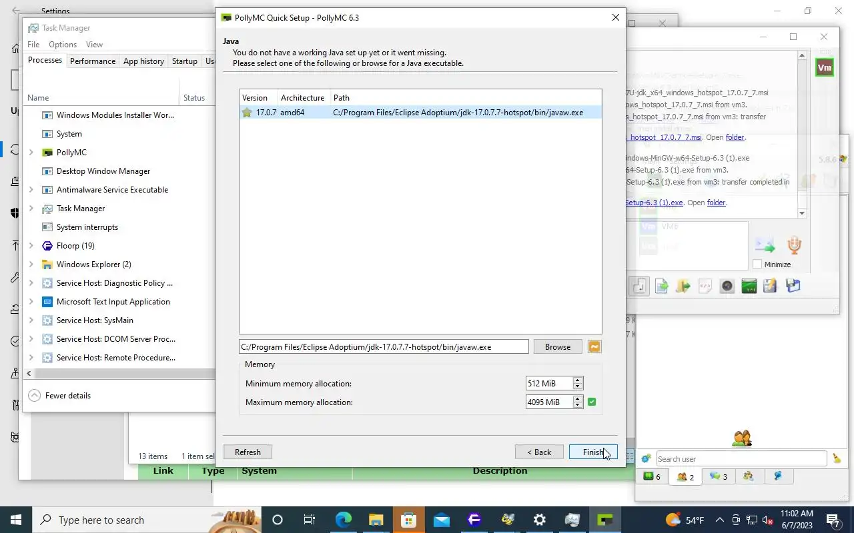Sort Java list by Path column
The width and height of the screenshot is (854, 533).
[466, 97]
